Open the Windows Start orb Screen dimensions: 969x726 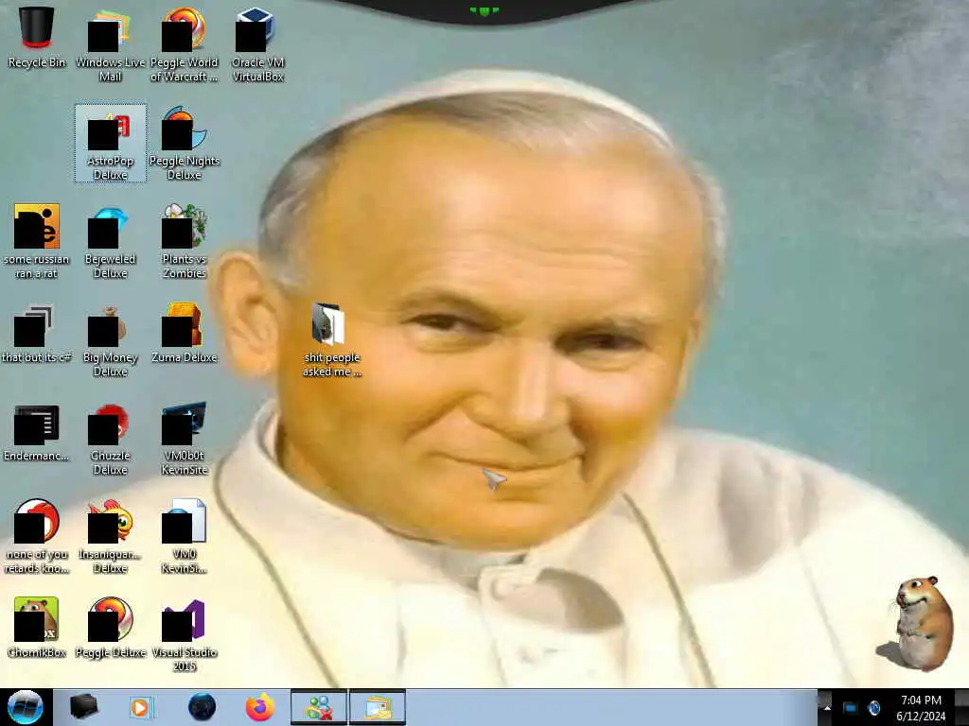(x=26, y=707)
